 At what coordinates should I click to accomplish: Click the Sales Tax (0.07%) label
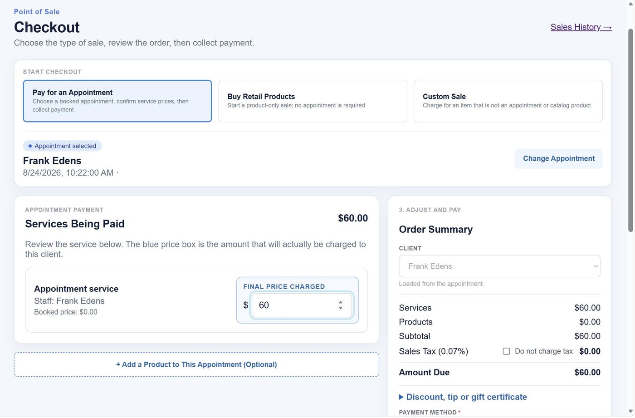(x=434, y=351)
